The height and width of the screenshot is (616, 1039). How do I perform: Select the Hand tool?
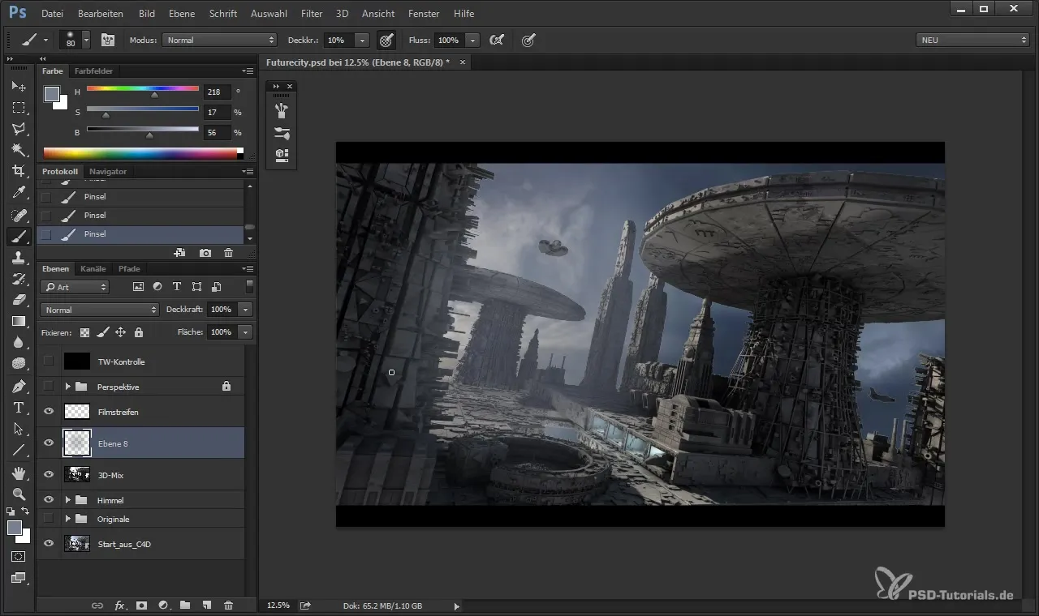point(18,473)
